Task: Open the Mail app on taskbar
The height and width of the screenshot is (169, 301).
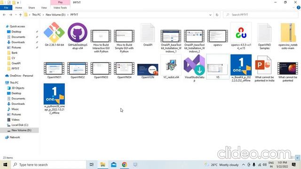Action: click(x=114, y=165)
